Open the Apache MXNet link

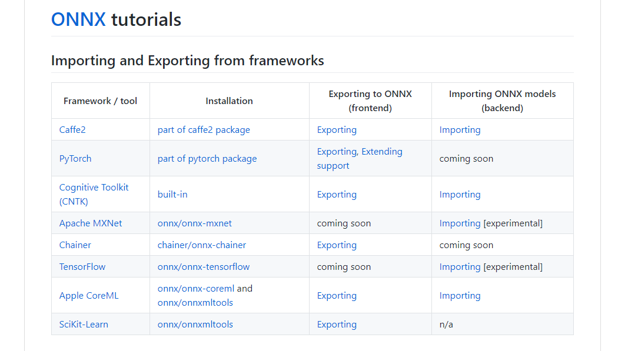tap(91, 223)
